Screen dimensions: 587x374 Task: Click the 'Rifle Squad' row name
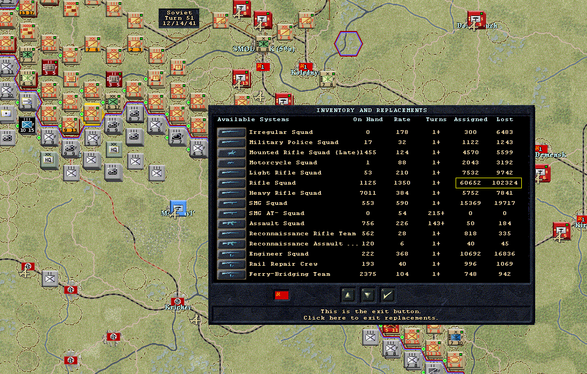point(272,183)
